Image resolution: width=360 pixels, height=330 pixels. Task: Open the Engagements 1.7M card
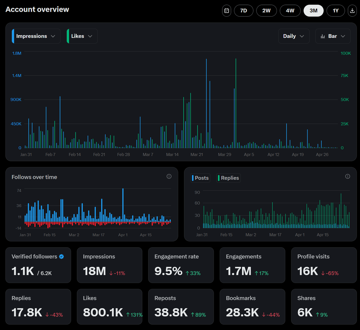[x=252, y=265]
